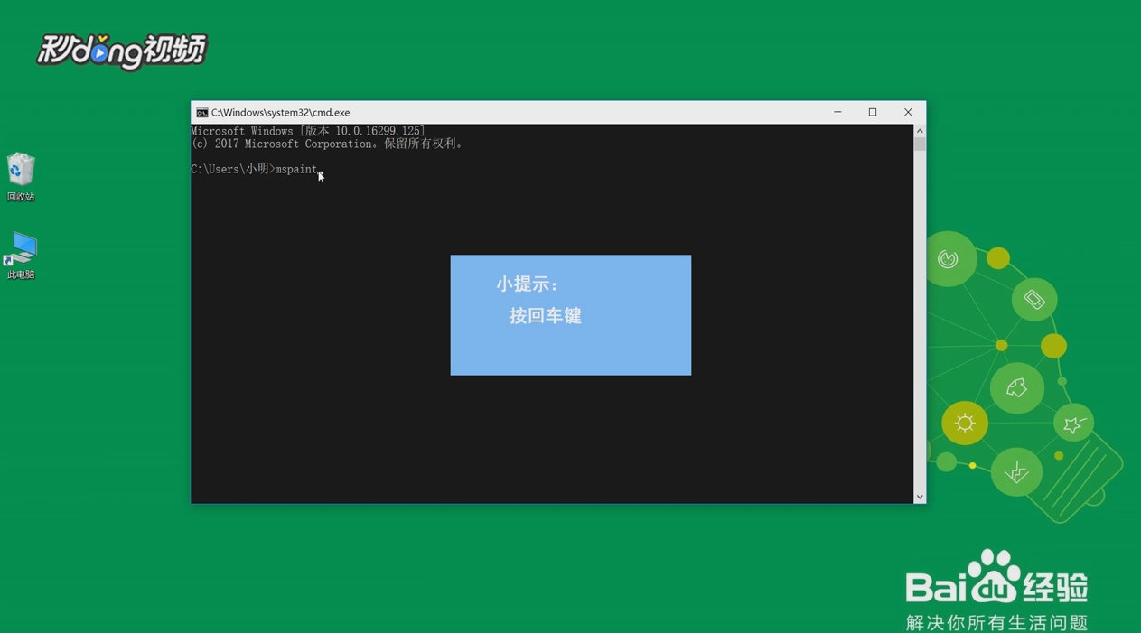Viewport: 1141px width, 633px height.
Task: Click the cmd scrollbar down arrow
Action: (x=920, y=497)
